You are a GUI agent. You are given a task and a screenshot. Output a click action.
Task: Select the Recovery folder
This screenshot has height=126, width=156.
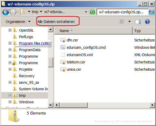coord(27,76)
